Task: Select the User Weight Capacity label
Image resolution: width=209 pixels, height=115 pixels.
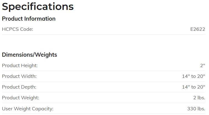Action: coord(28,109)
